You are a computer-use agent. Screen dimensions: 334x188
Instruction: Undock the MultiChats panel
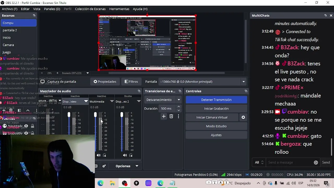point(326,16)
